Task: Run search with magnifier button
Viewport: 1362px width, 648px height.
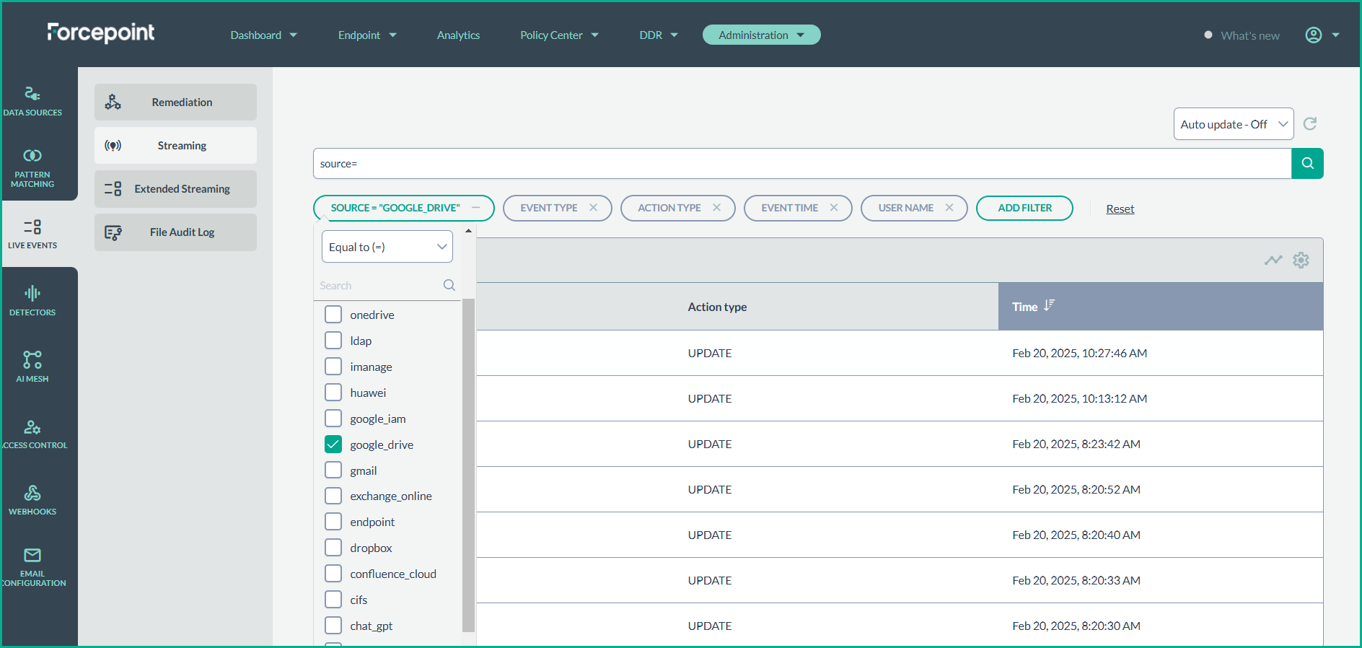Action: click(x=1307, y=164)
